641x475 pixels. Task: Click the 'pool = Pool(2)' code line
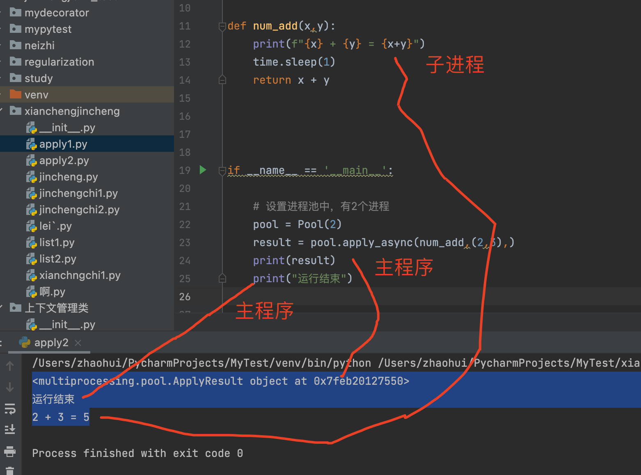point(297,224)
